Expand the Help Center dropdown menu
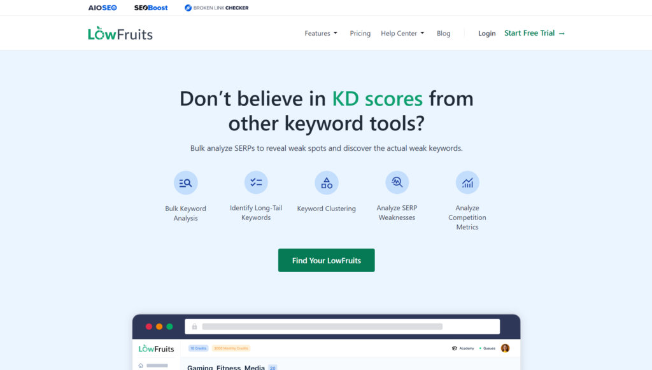The image size is (652, 370). (402, 33)
